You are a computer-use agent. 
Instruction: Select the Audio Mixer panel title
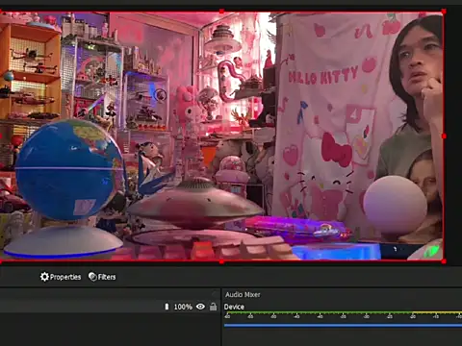243,294
